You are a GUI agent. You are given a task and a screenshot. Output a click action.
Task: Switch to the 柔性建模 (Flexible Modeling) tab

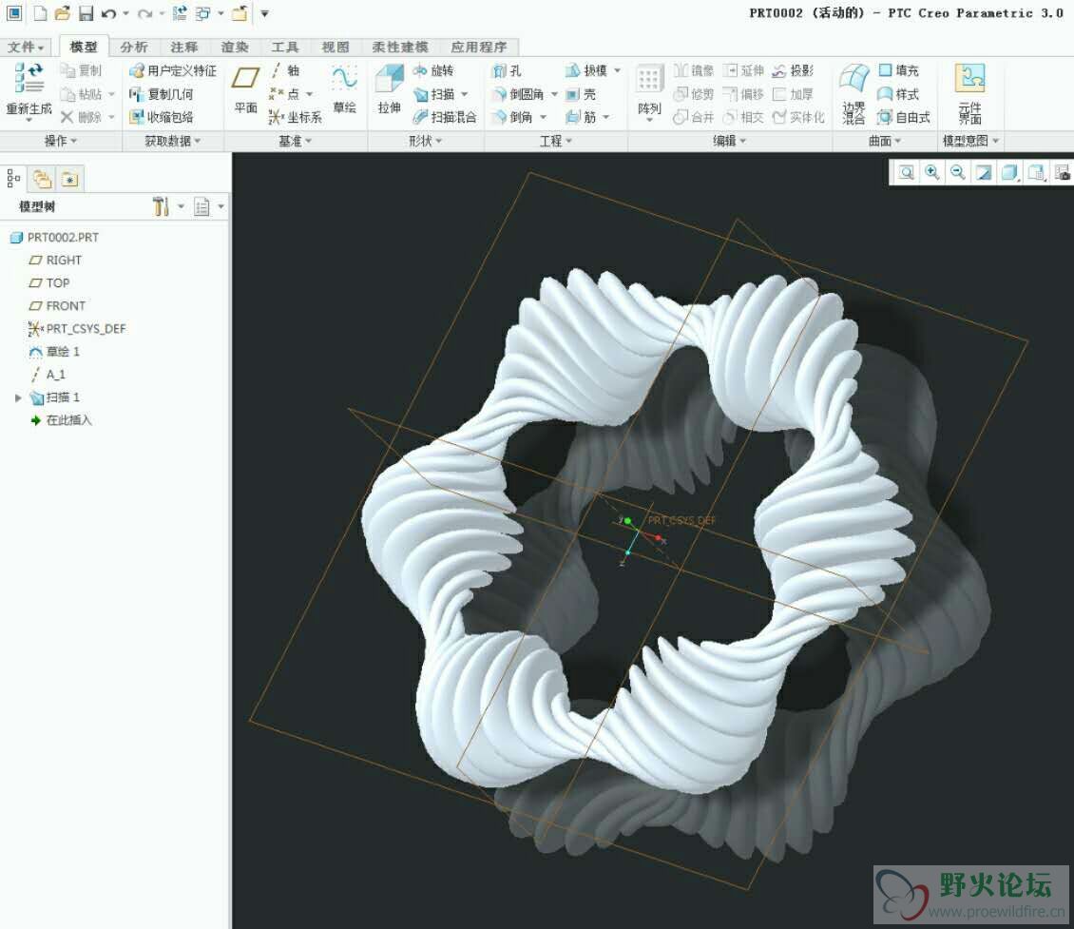(x=400, y=47)
